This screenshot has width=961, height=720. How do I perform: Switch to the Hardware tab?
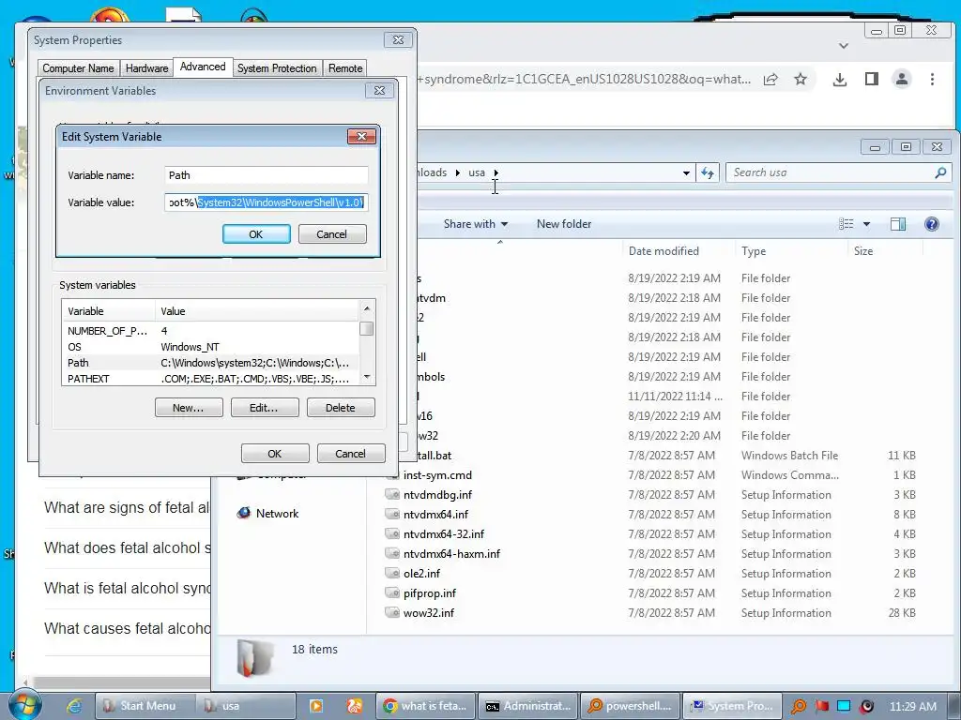(x=146, y=67)
